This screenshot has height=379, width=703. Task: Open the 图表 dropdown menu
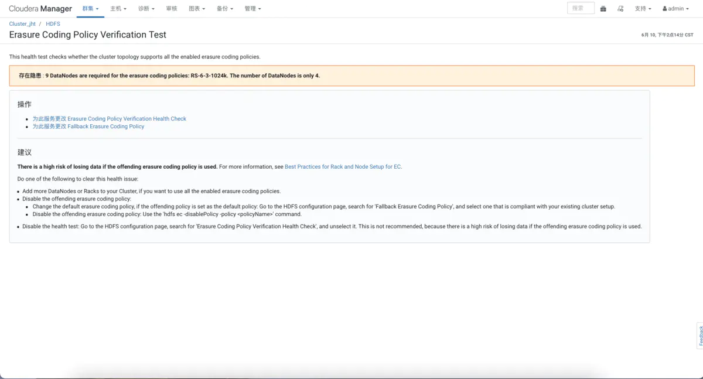197,9
